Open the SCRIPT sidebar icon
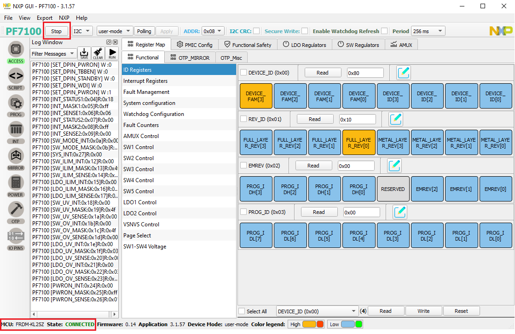 point(16,75)
